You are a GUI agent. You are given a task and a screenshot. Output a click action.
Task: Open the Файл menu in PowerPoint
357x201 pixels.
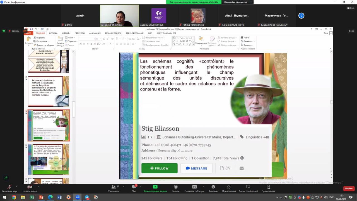coord(29,33)
